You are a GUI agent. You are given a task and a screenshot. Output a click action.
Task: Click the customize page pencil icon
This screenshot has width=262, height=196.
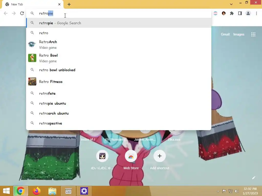coord(254,178)
